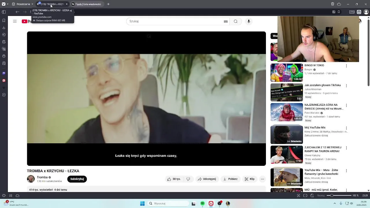This screenshot has width=370, height=208.
Task: Open the Windows Start menu
Action: click(142, 203)
